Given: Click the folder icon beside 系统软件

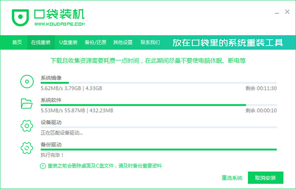Looking at the screenshot, I should click(27, 104).
